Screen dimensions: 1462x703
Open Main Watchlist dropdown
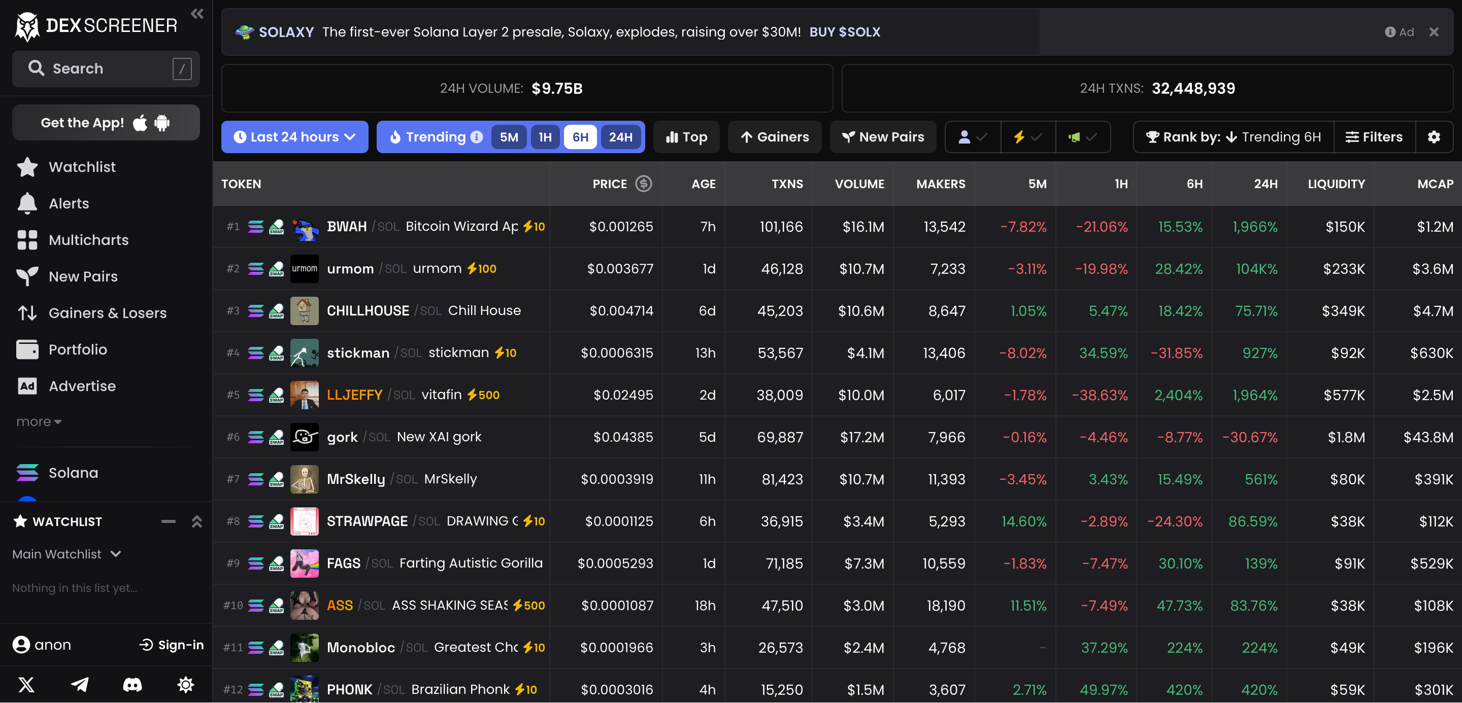67,554
